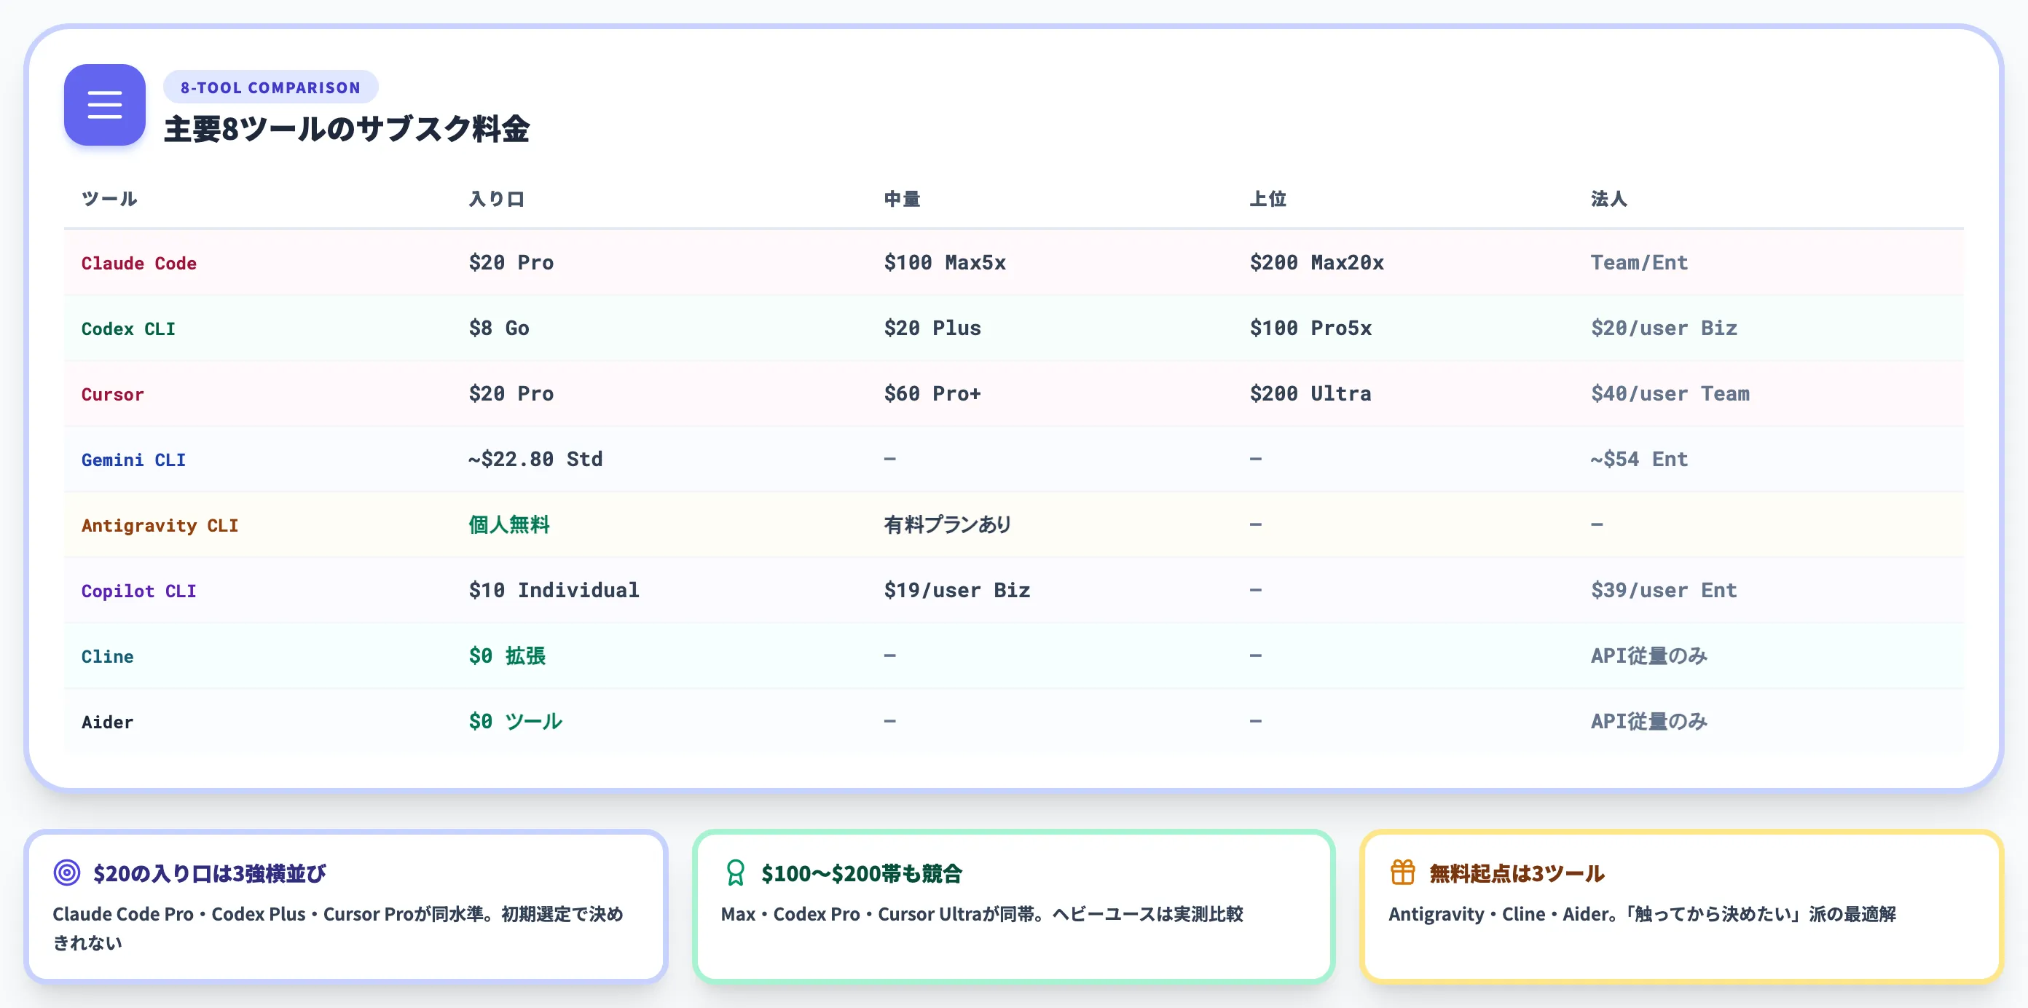The height and width of the screenshot is (1008, 2028).
Task: Click the Max・Codex Pro・Cursor Ultra description text
Action: point(982,914)
